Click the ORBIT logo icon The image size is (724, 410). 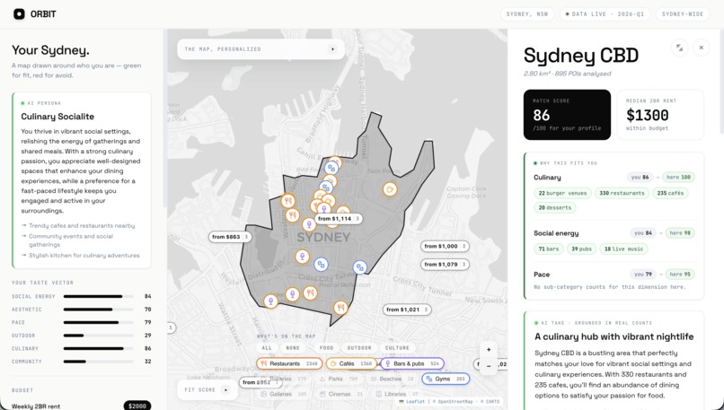coord(19,13)
